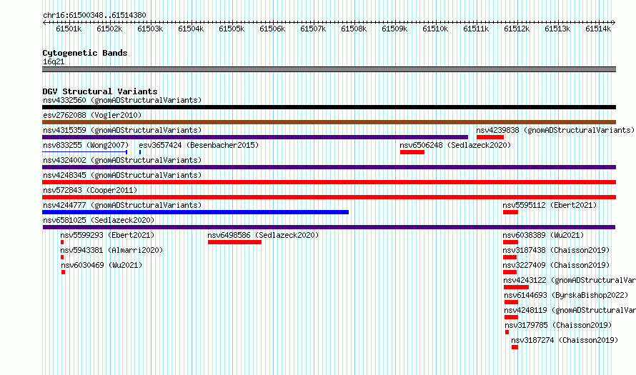Viewport: 636px width, 375px height.
Task: Click red bar under nsv5595112
Action: (x=510, y=212)
